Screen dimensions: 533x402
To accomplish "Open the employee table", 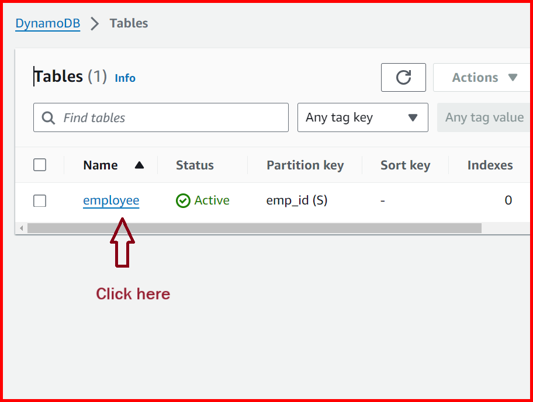I will 111,200.
